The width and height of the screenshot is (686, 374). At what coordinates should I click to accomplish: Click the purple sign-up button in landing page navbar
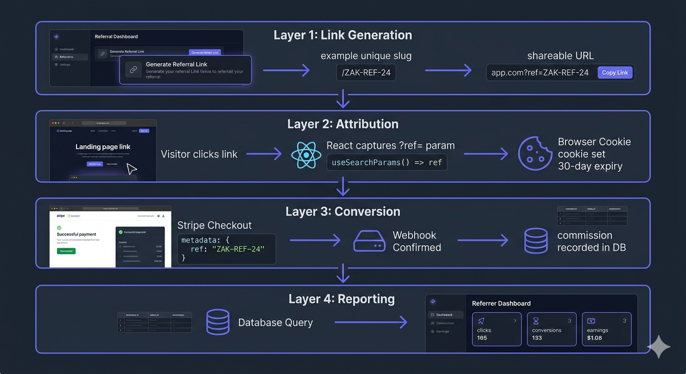coord(144,131)
